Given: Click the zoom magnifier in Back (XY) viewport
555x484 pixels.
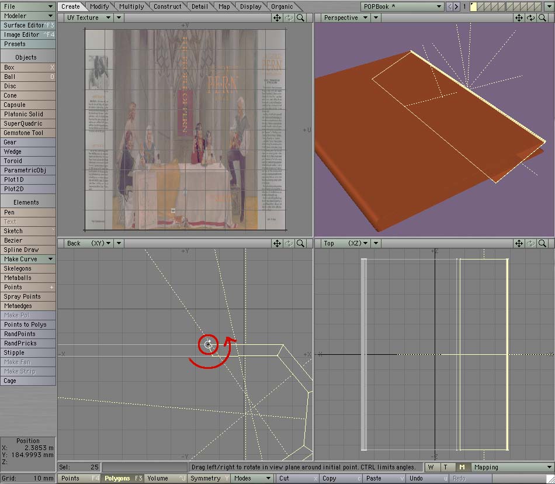Looking at the screenshot, I should 300,243.
